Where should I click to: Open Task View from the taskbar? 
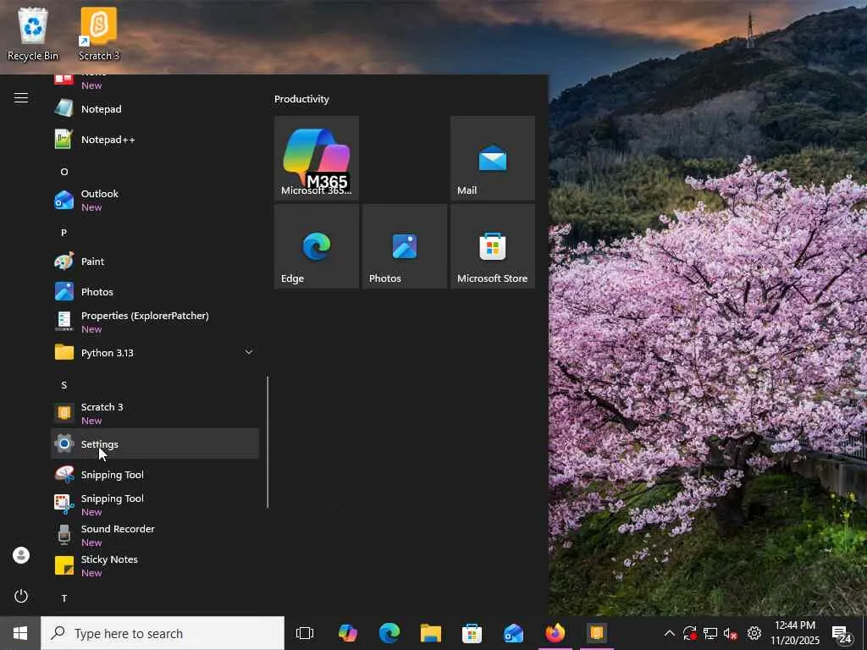pos(305,633)
